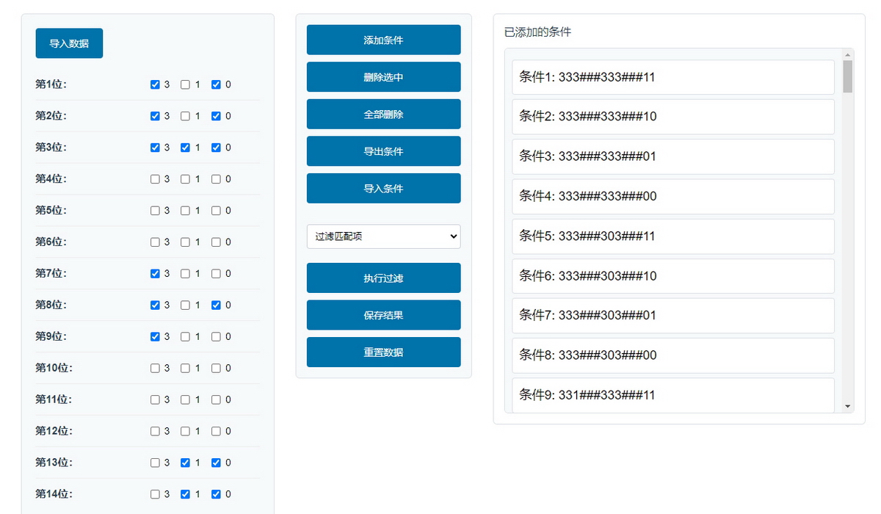Uncheck the 1 checkbox for 第13位
Image resolution: width=881 pixels, height=514 pixels.
point(185,463)
